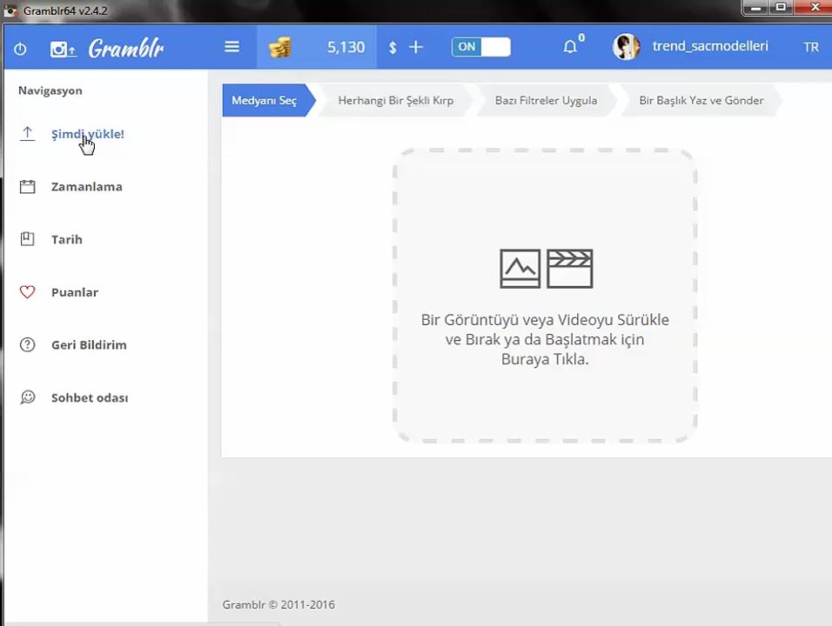Maximize the Gramblr64 window

[781, 8]
